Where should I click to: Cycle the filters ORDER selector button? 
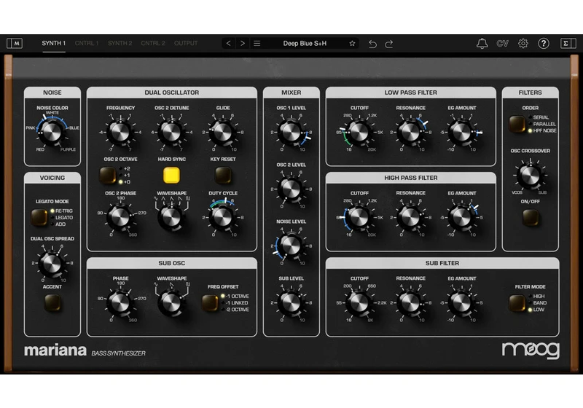click(x=517, y=124)
